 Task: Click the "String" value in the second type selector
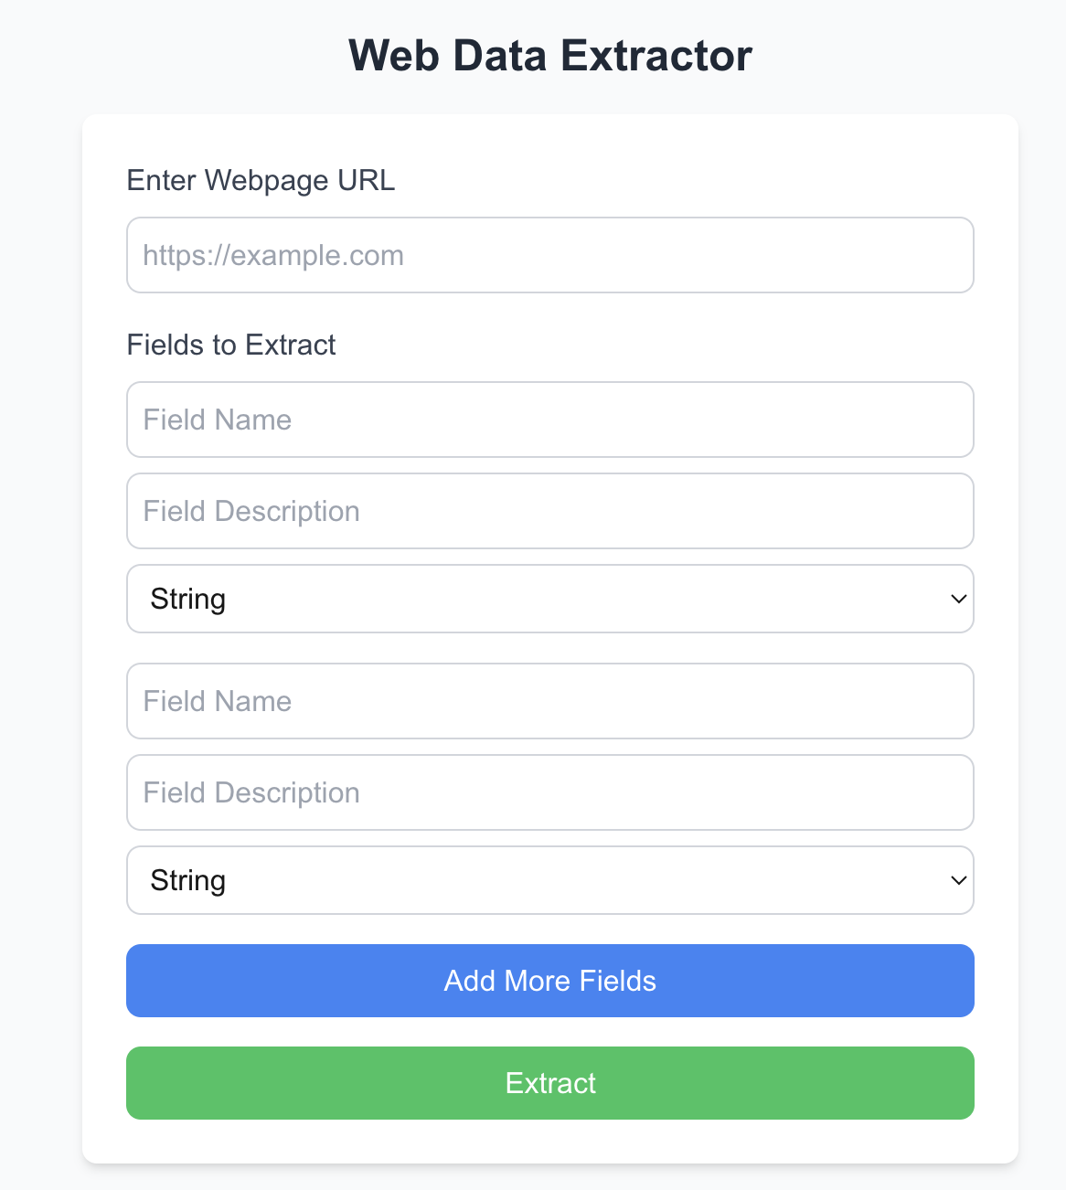188,881
